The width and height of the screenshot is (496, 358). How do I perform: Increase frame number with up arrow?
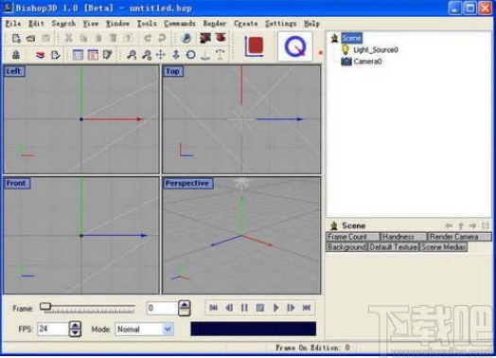click(185, 305)
